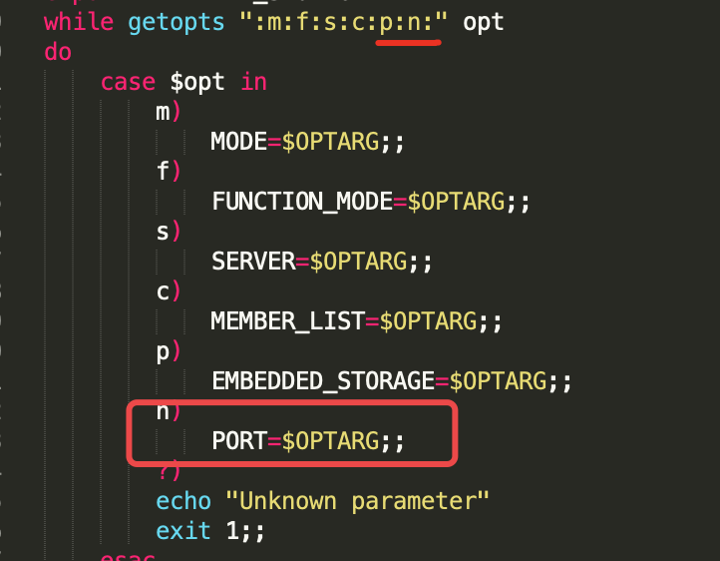Click the m) case label

tap(169, 112)
